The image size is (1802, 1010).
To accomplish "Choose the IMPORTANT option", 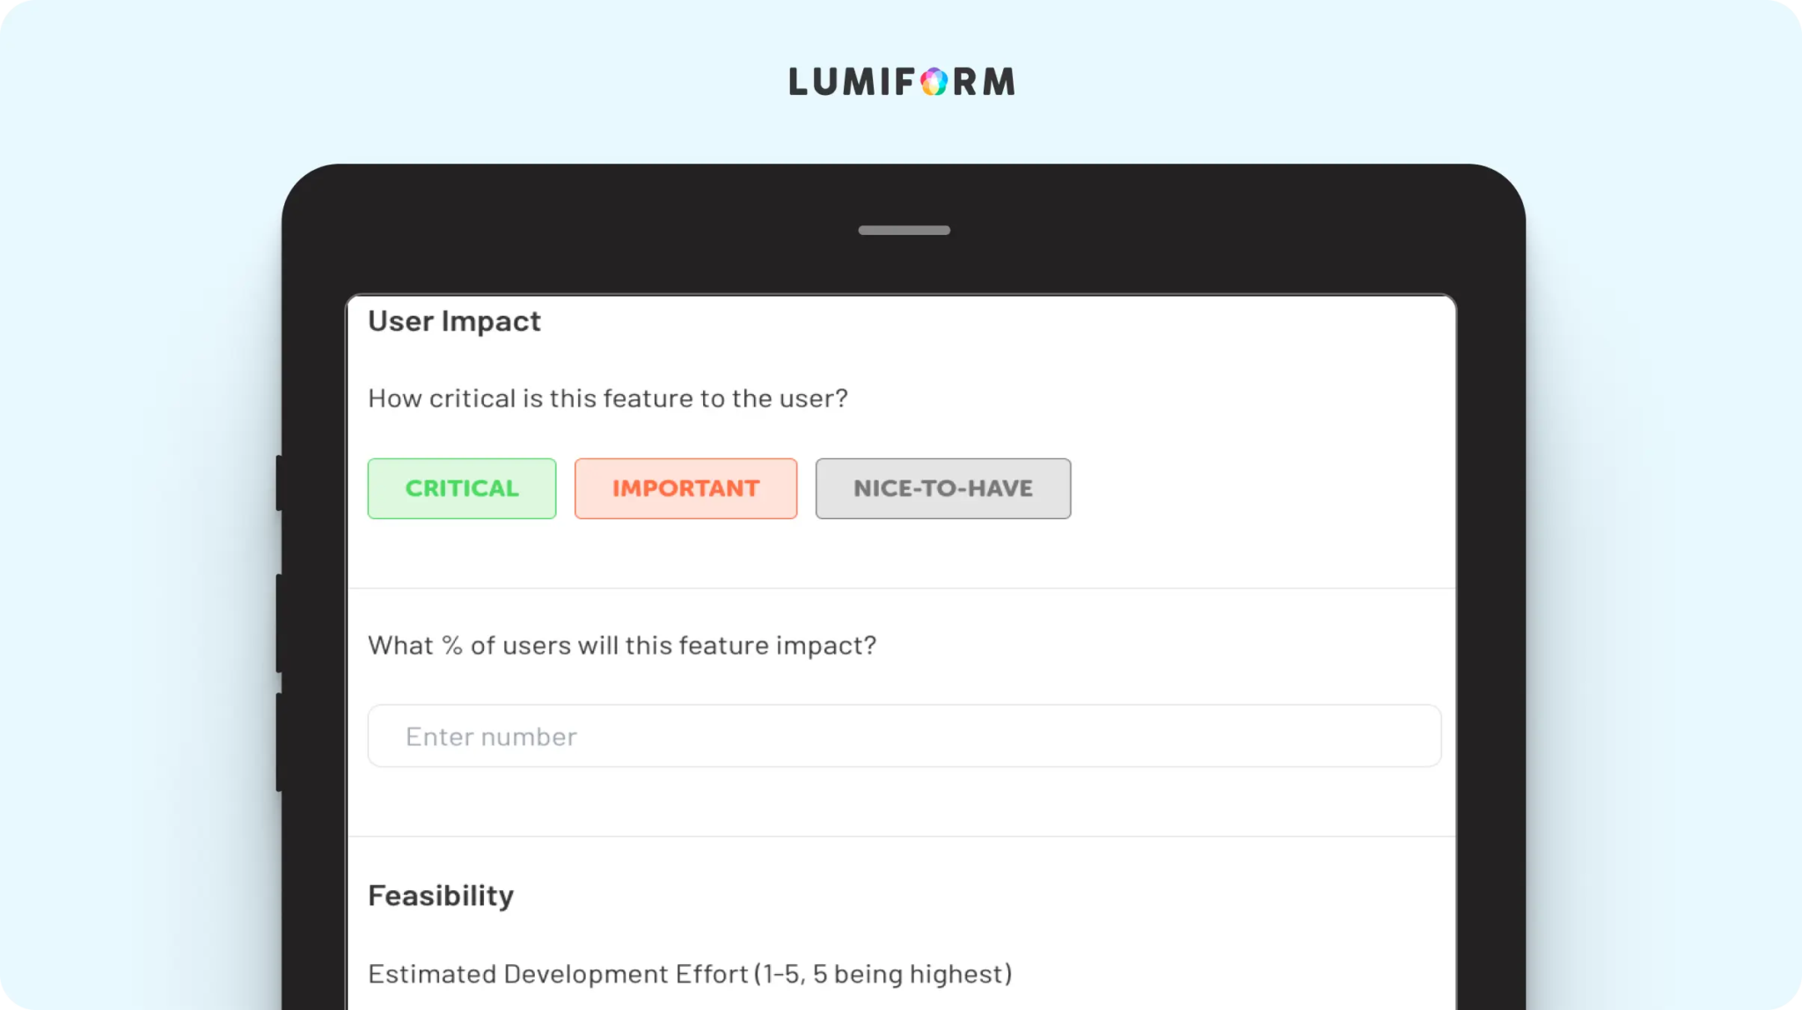I will pyautogui.click(x=686, y=488).
